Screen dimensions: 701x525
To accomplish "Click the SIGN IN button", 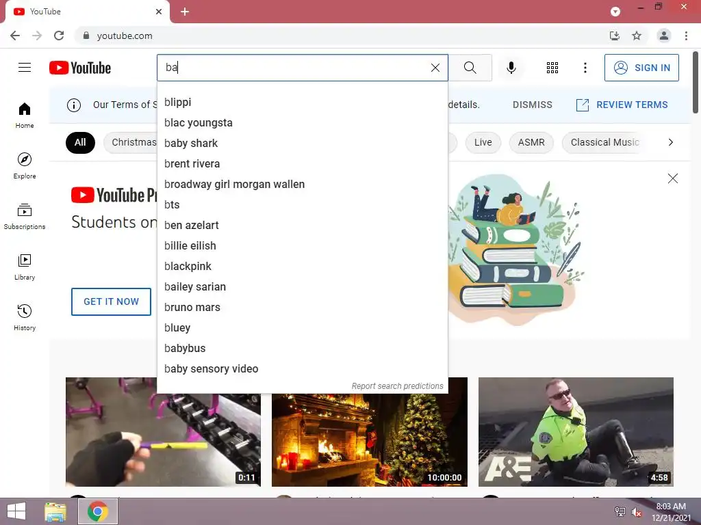I will click(641, 68).
